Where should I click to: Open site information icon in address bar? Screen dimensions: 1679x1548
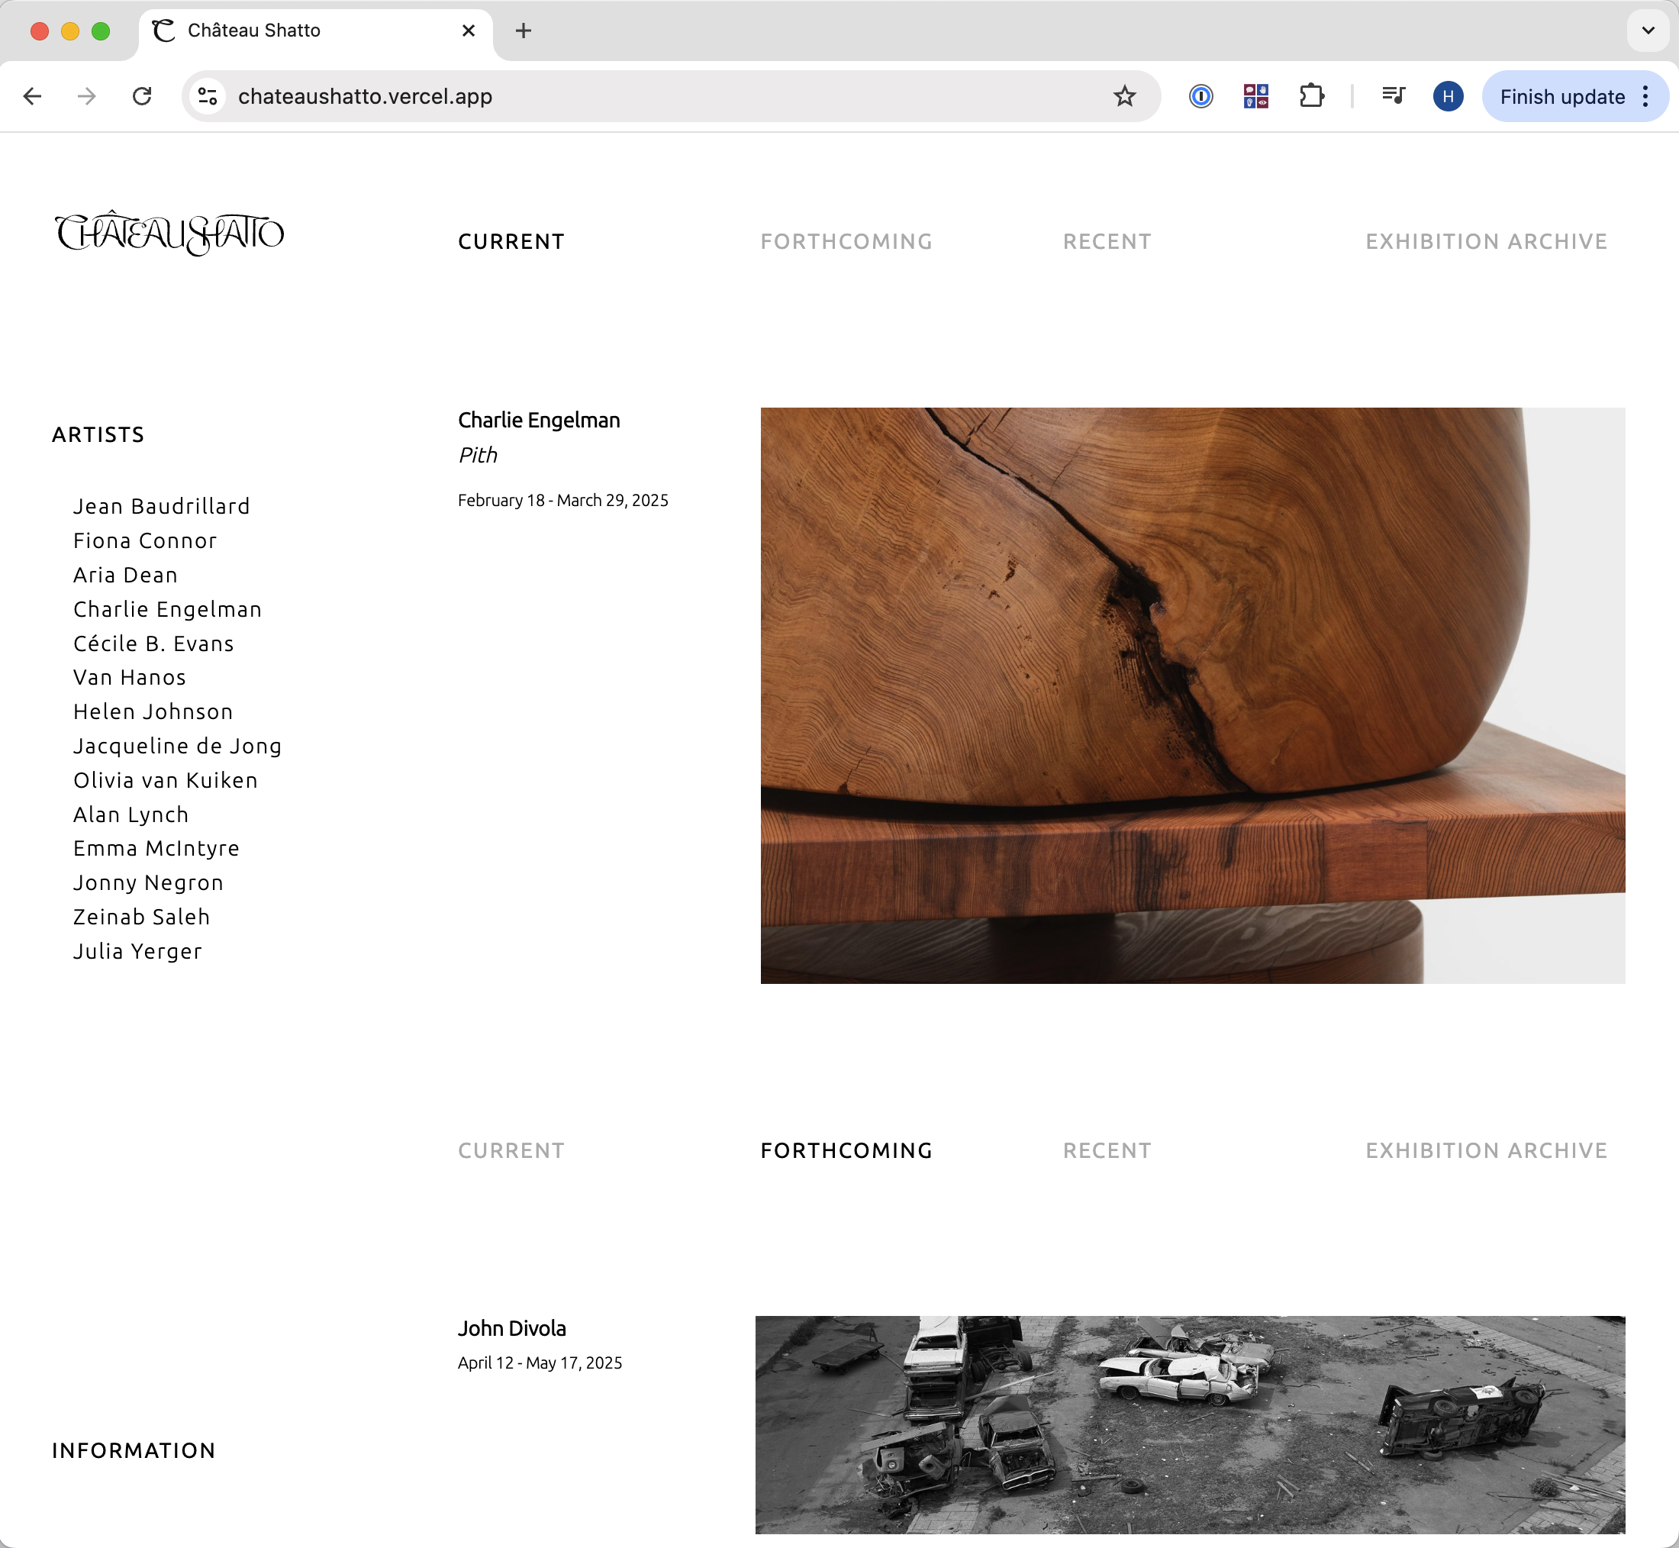(x=208, y=96)
